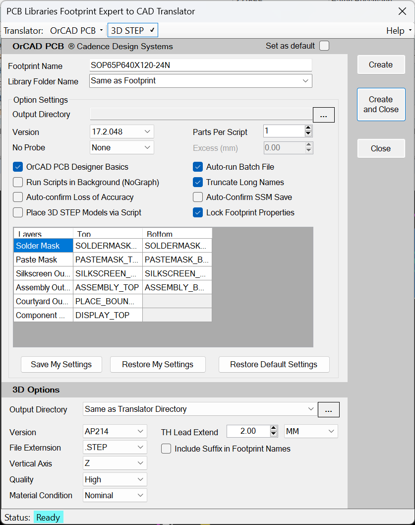Image resolution: width=415 pixels, height=525 pixels.
Task: Enable Place 3D STEP Models via Script
Action: point(18,212)
